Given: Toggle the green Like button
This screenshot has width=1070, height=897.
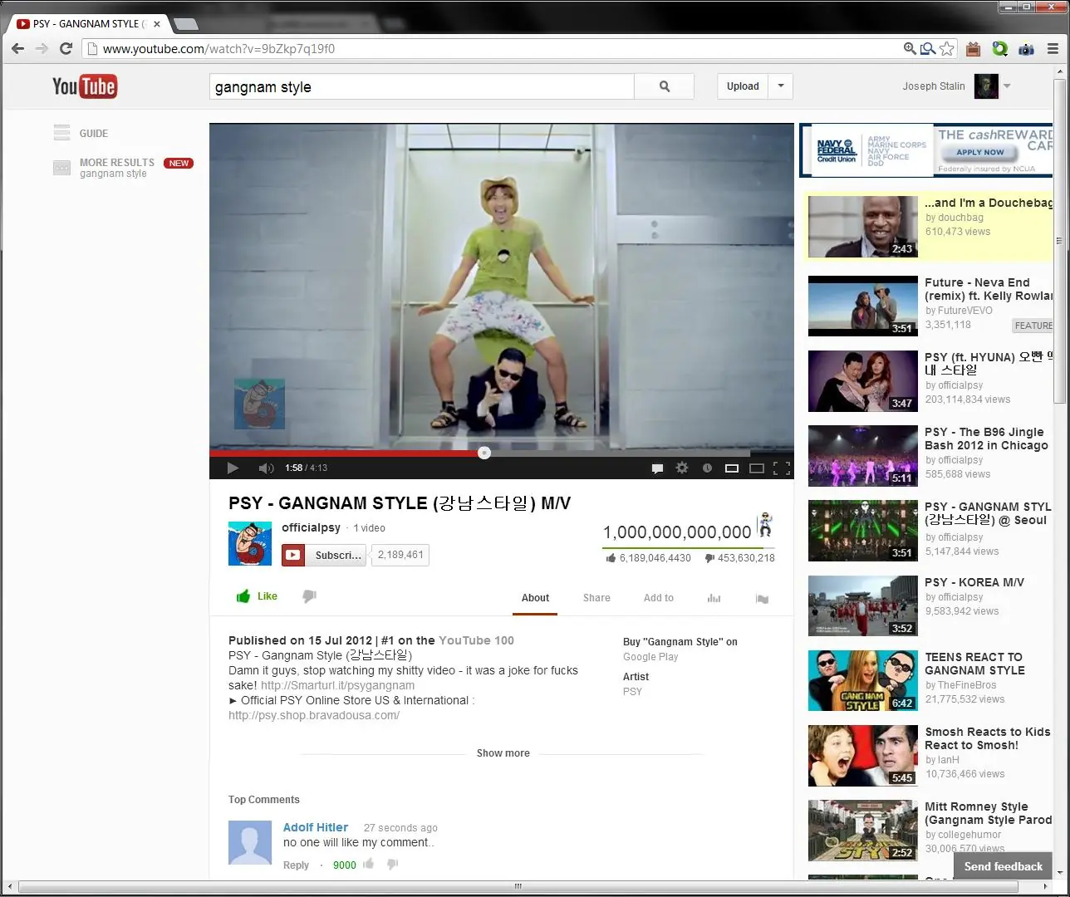Looking at the screenshot, I should (x=257, y=596).
